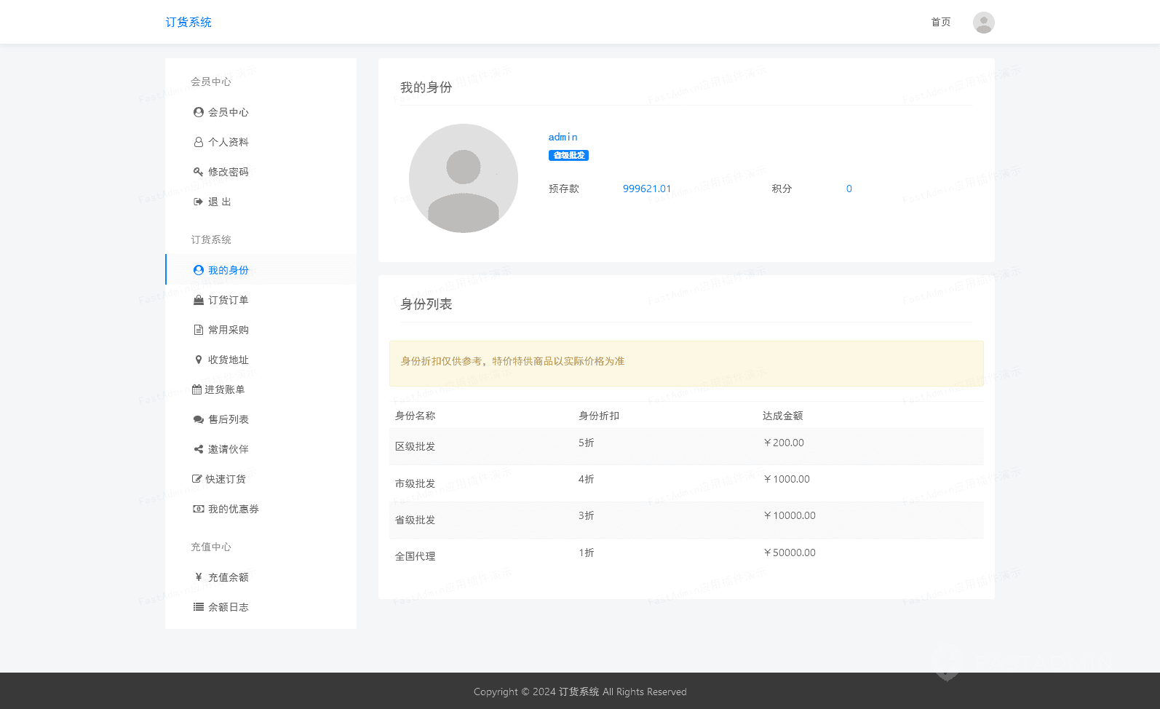This screenshot has height=709, width=1160.
Task: Click the calendar icon beside 进货账单
Action: click(x=196, y=389)
